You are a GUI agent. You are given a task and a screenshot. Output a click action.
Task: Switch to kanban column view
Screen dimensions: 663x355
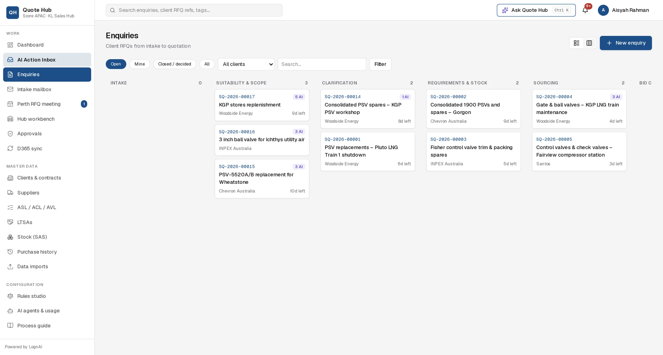[x=589, y=43]
